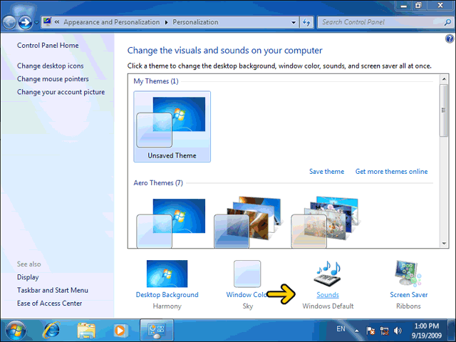Click the volume speaker tray icon
Image resolution: width=456 pixels, height=342 pixels.
398,331
